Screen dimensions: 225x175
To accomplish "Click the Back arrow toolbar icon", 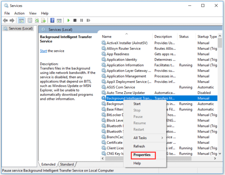I will (x=5, y=21).
